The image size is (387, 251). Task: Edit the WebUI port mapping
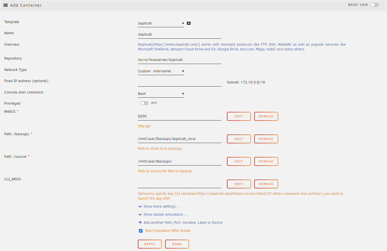click(x=239, y=116)
